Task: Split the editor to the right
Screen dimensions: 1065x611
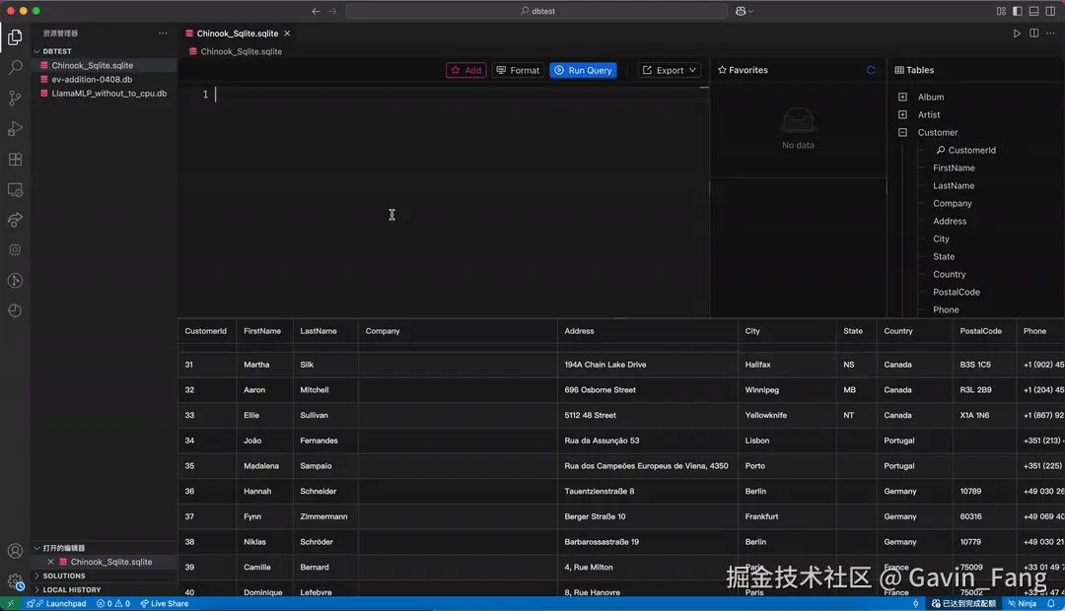Action: [1033, 34]
